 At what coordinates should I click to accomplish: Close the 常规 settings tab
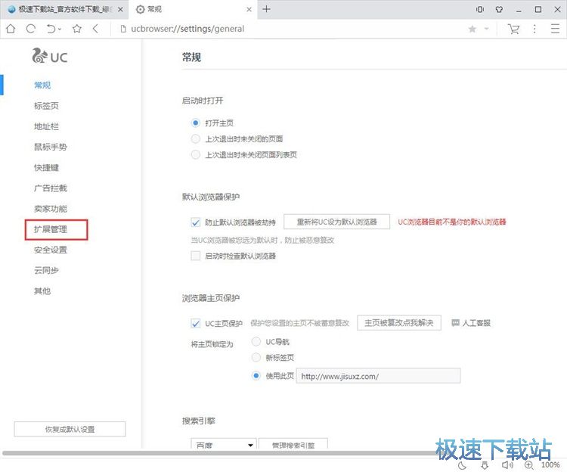pos(249,9)
